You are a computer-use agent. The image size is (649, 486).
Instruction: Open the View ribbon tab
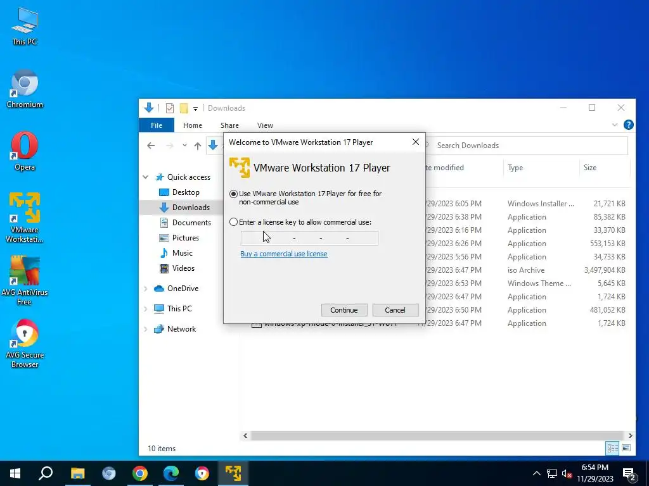[265, 125]
